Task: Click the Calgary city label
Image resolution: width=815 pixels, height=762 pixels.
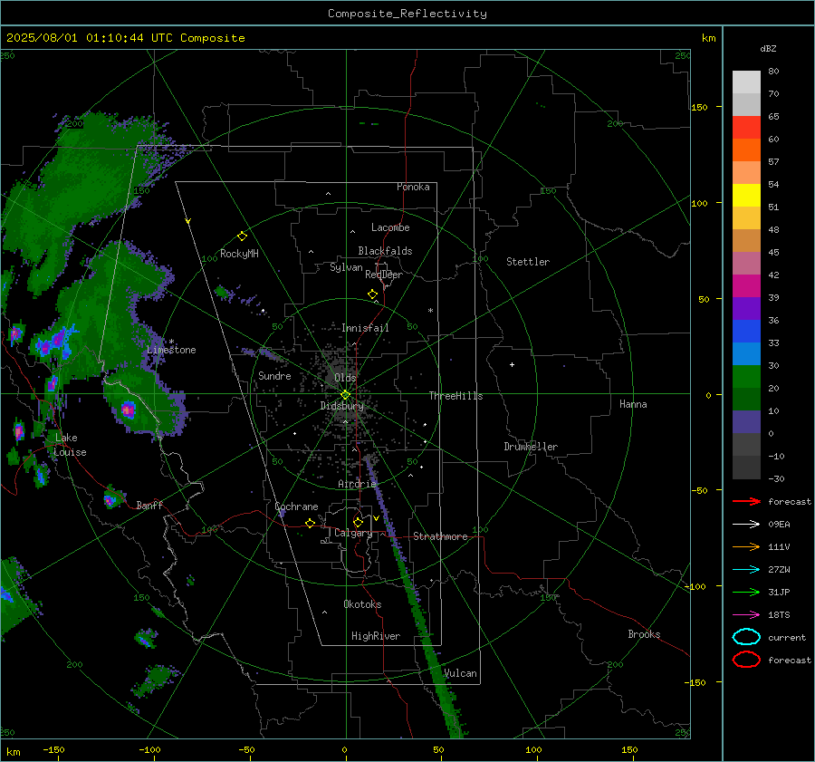Action: point(353,533)
